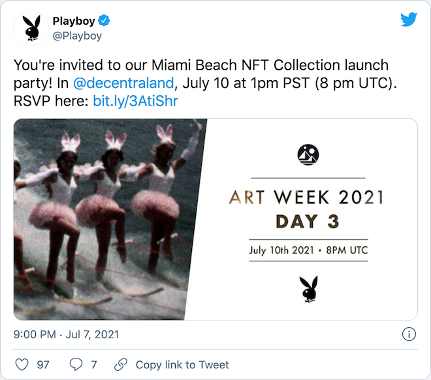Click the Art Week 2021 Day 3 heading
Image resolution: width=431 pixels, height=380 pixels.
coord(307,209)
